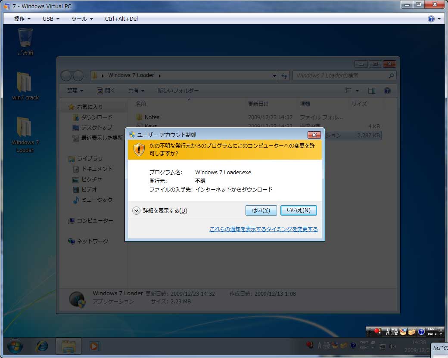Click 新しいフォルダー in Explorer toolbar
This screenshot has width=448, height=358.
[x=178, y=91]
